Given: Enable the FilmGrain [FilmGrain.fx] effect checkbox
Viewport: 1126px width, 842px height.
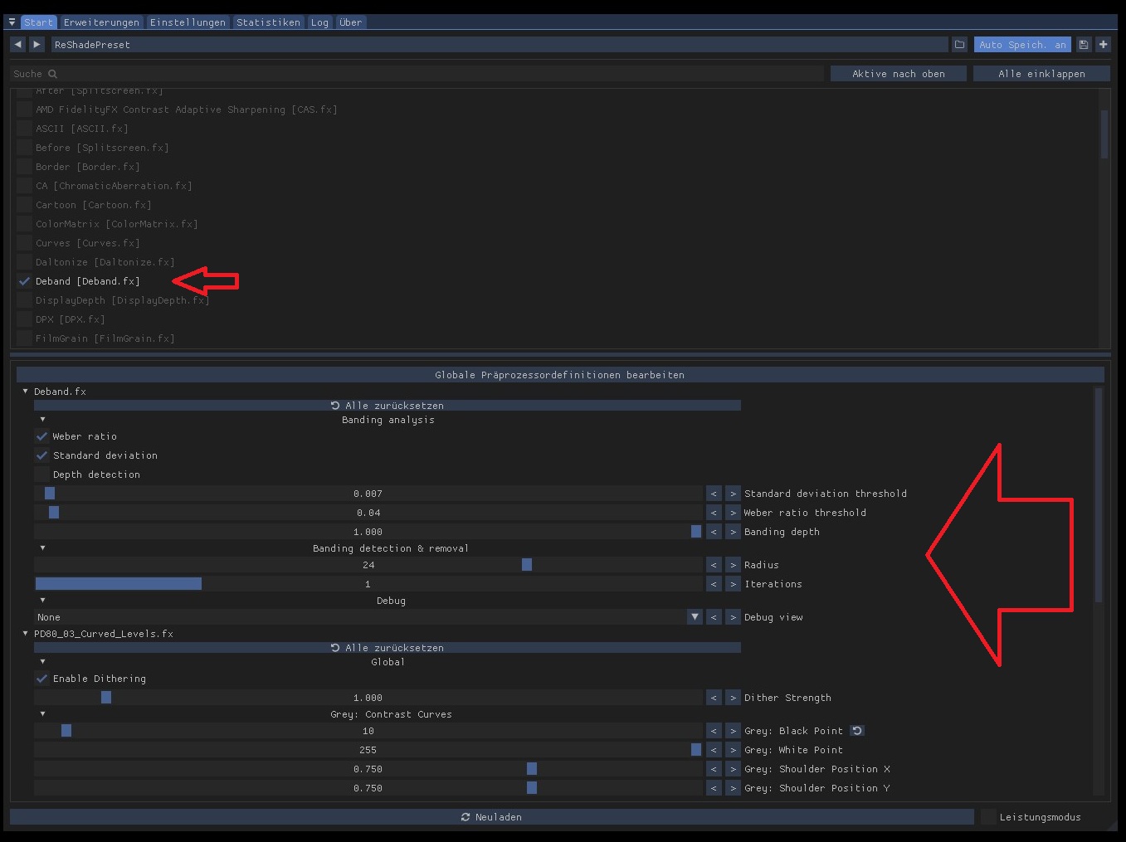Looking at the screenshot, I should [24, 338].
